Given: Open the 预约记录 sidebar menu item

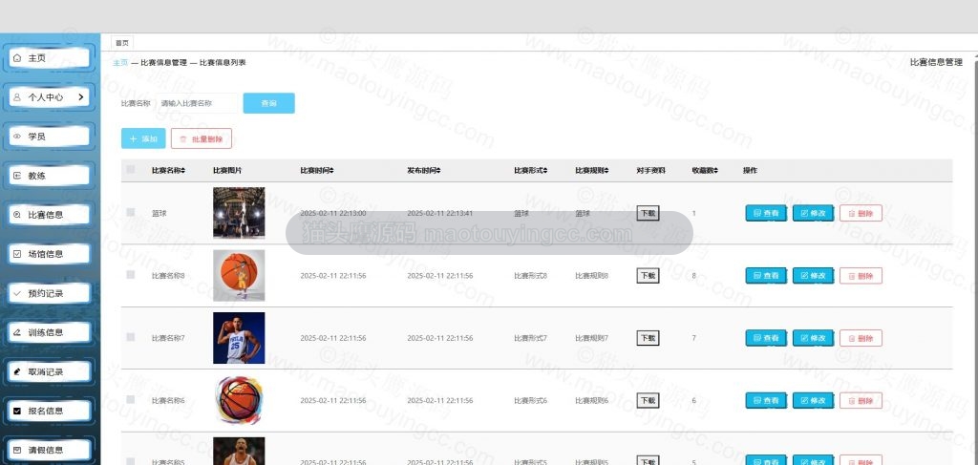Looking at the screenshot, I should click(x=50, y=293).
